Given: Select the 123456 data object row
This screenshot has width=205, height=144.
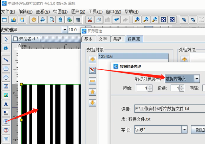Looking at the screenshot, I should [133, 56].
